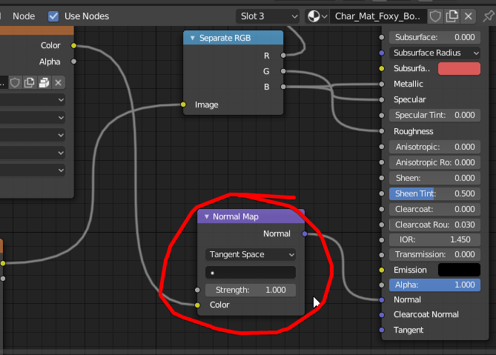
Task: Click the image texture Color output socket
Action: 73,45
